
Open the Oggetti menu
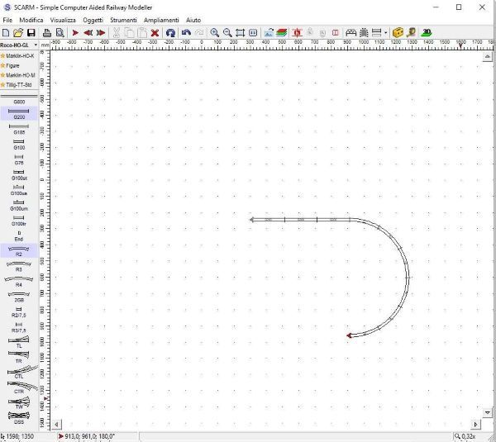coord(93,20)
